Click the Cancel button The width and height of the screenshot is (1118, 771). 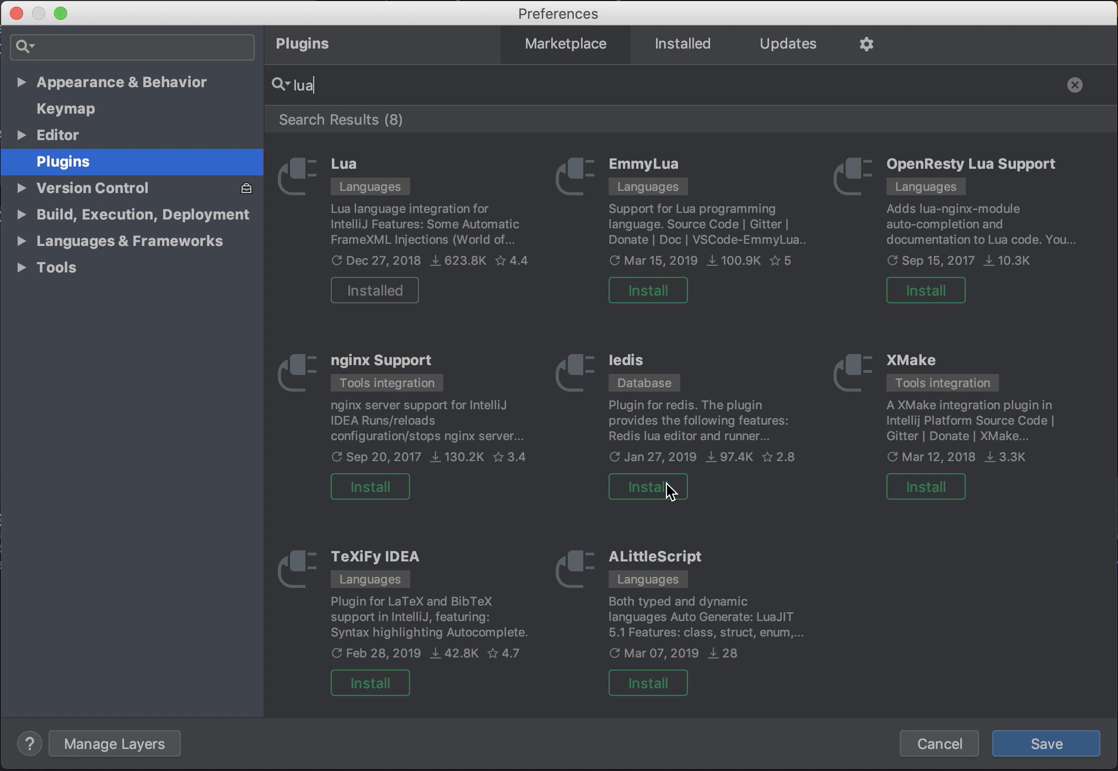coord(939,744)
